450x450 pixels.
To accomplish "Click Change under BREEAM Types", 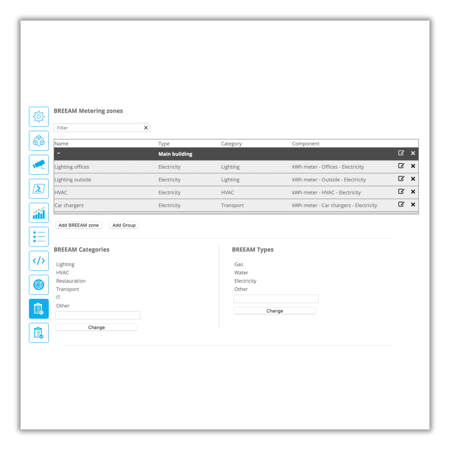I will pyautogui.click(x=275, y=311).
